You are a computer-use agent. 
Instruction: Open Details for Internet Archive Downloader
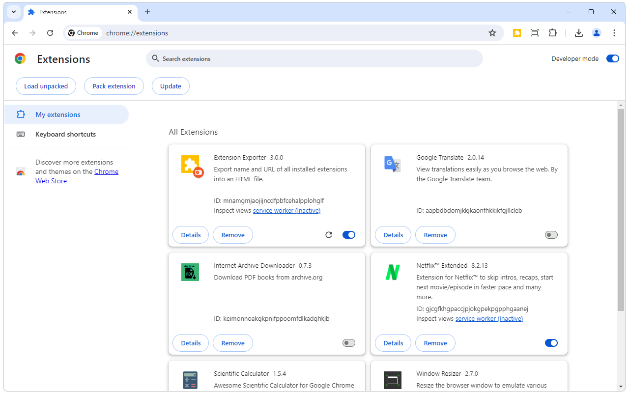point(190,342)
